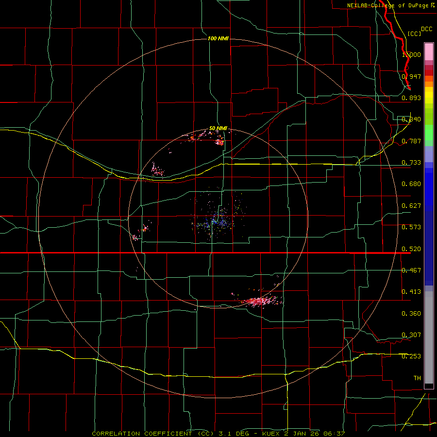Click the 0.413 scale value

411,291
